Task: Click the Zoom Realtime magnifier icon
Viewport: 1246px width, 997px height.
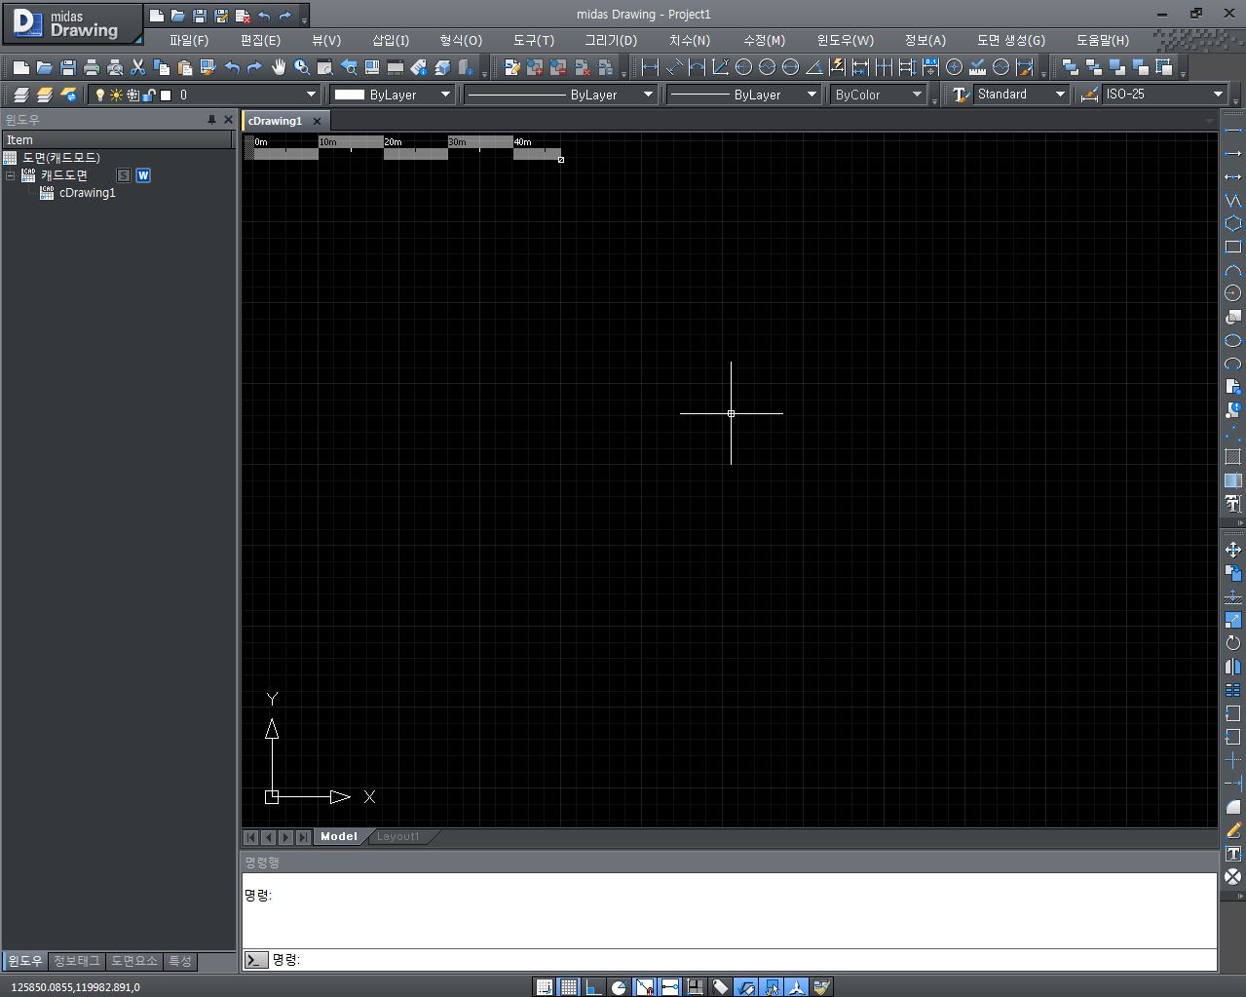Action: (302, 67)
